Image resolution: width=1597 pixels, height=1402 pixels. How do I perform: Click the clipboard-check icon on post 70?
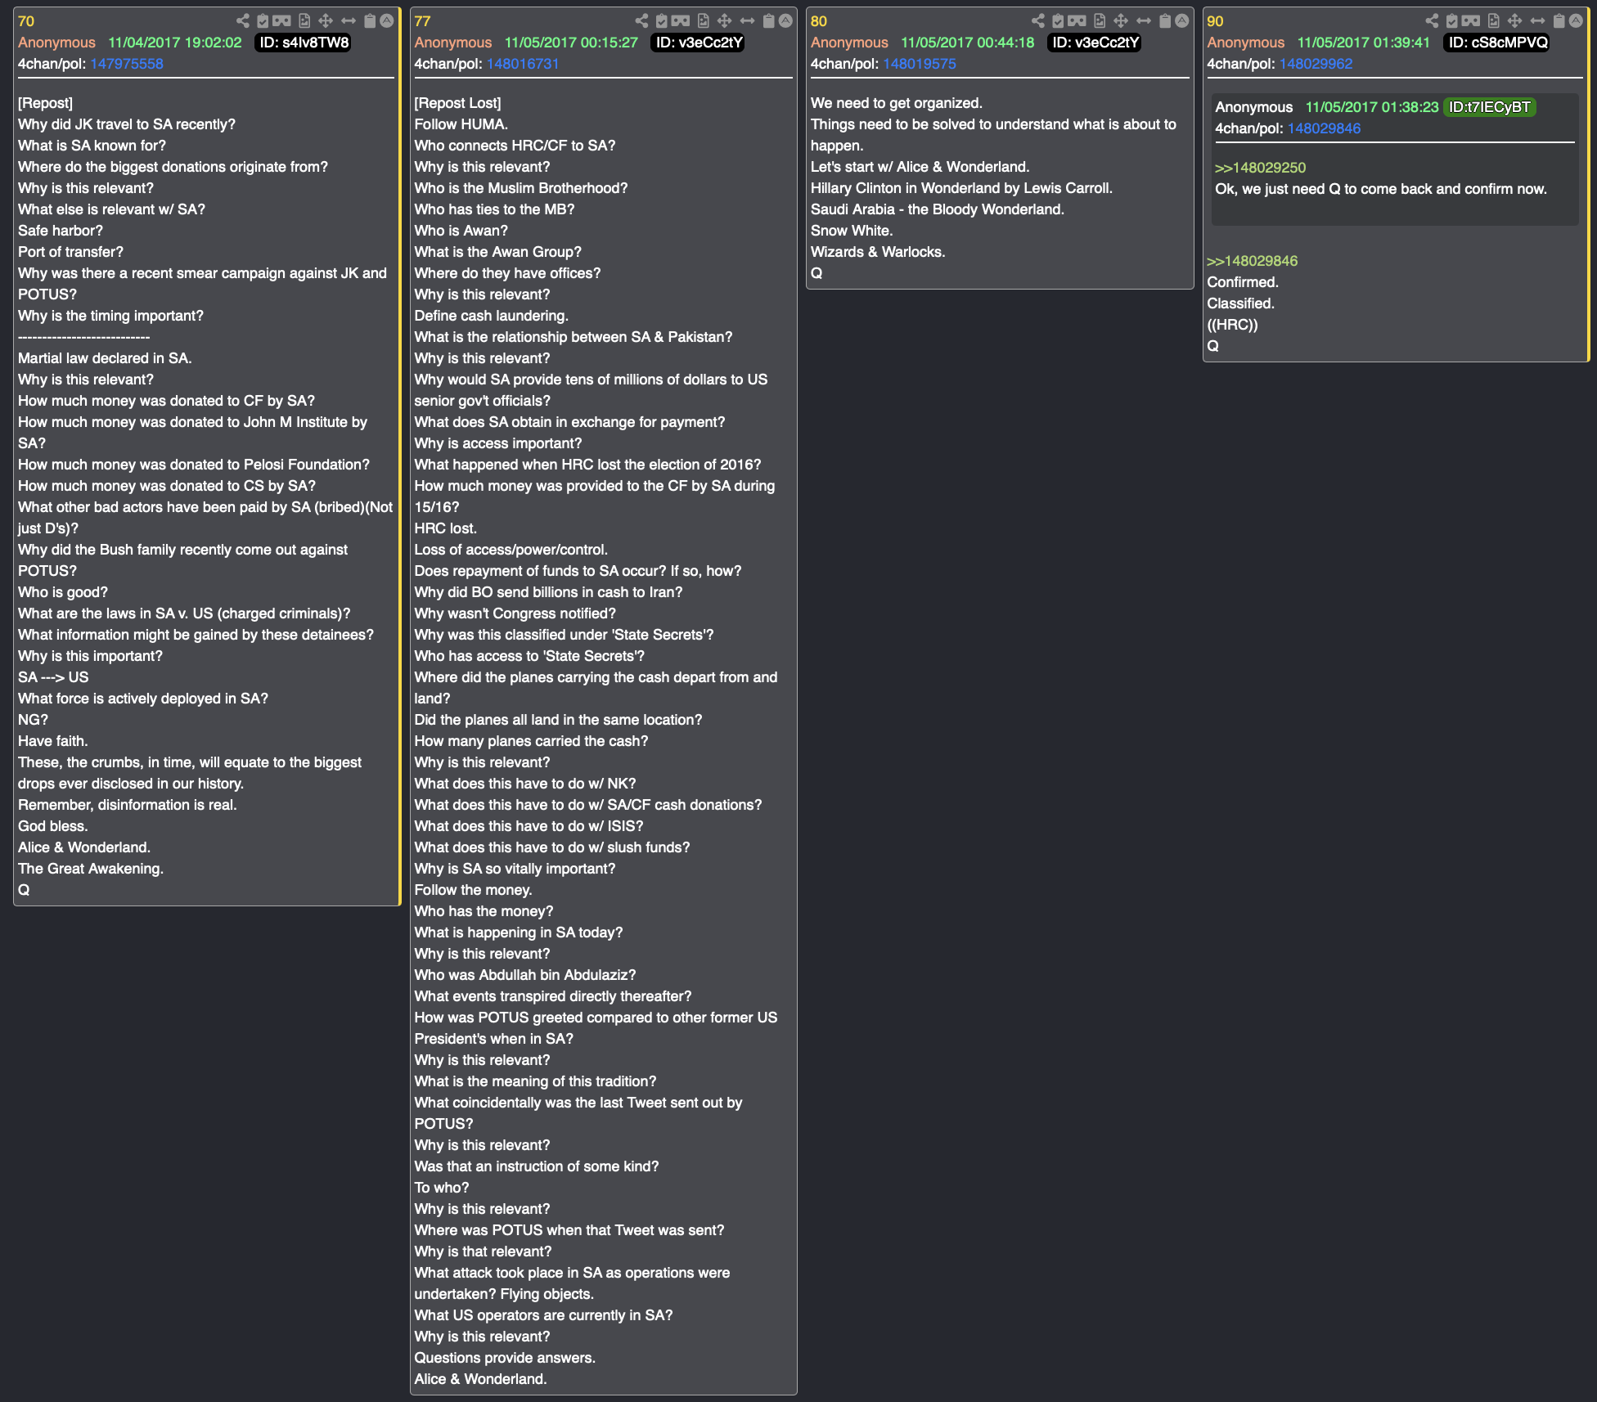click(x=263, y=20)
